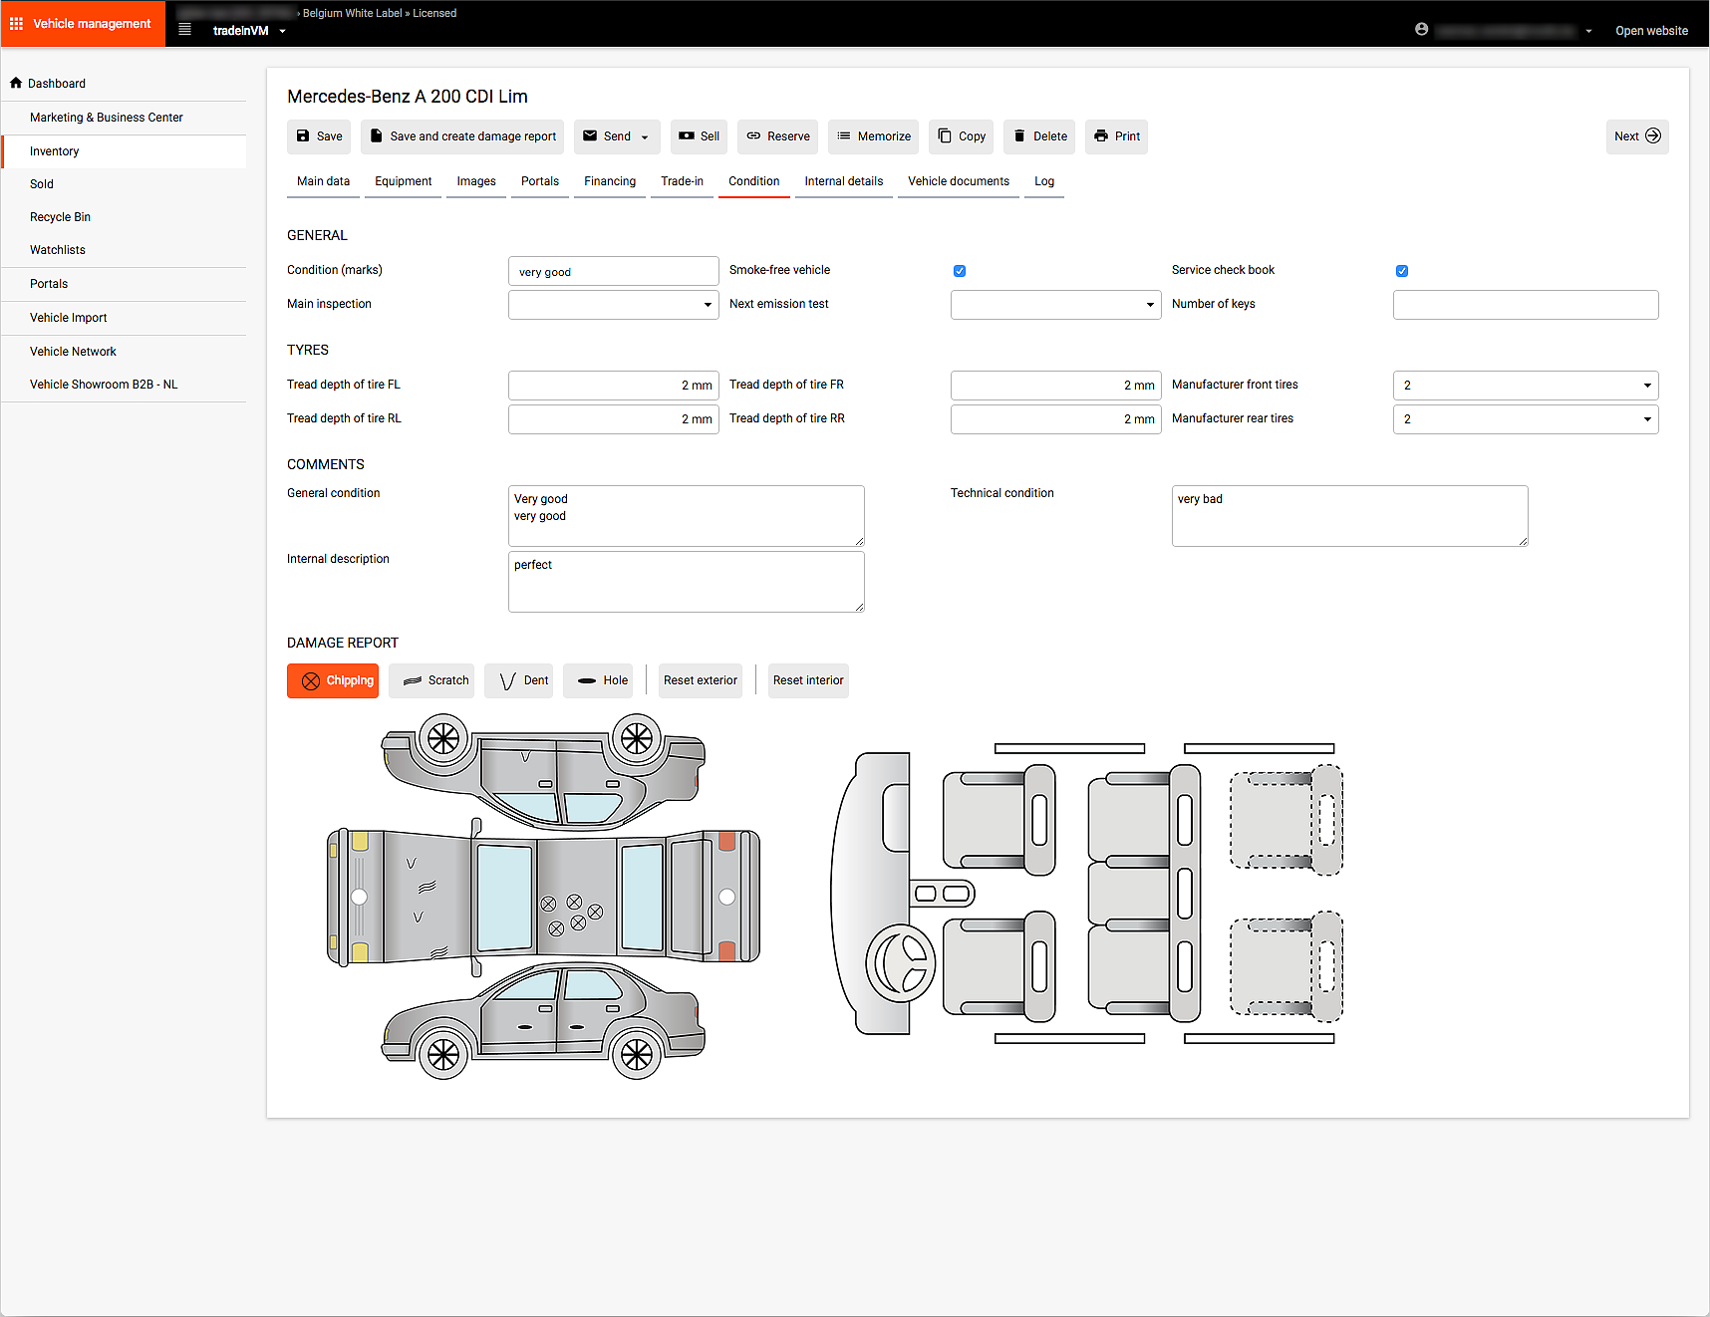The width and height of the screenshot is (1710, 1317).
Task: Open the Sold list in sidebar
Action: [42, 184]
